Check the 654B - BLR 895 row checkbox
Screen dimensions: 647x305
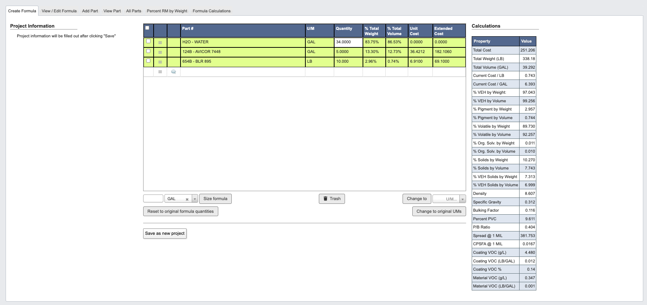148,60
